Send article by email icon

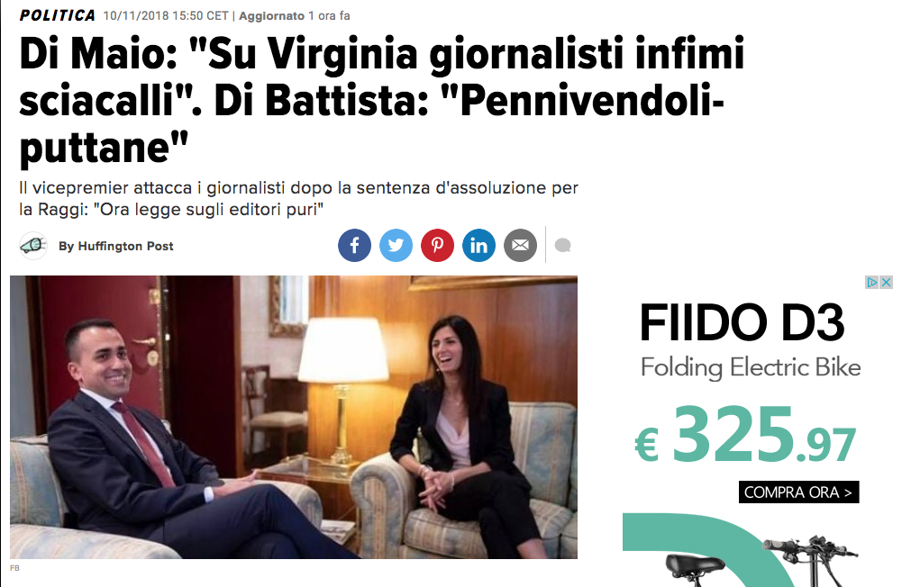point(520,246)
